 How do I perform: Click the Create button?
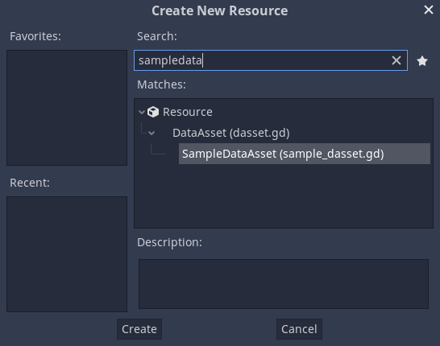pos(139,329)
